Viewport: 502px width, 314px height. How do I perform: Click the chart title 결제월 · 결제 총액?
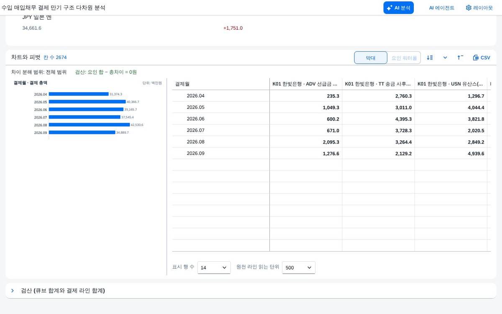click(31, 83)
